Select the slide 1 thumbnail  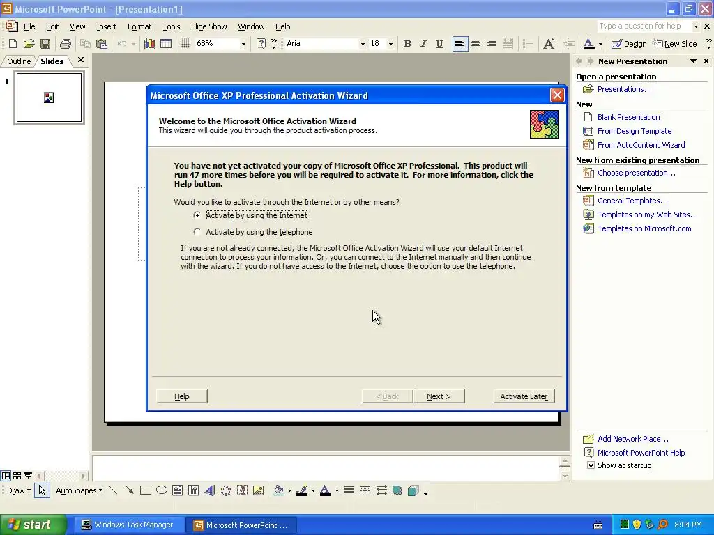(50, 98)
